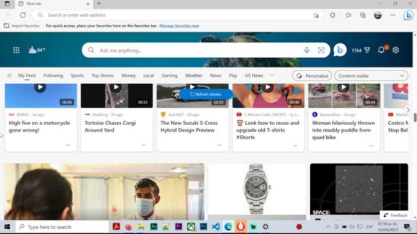Open the US News tab
Screen dimensions: 417x234
click(253, 75)
